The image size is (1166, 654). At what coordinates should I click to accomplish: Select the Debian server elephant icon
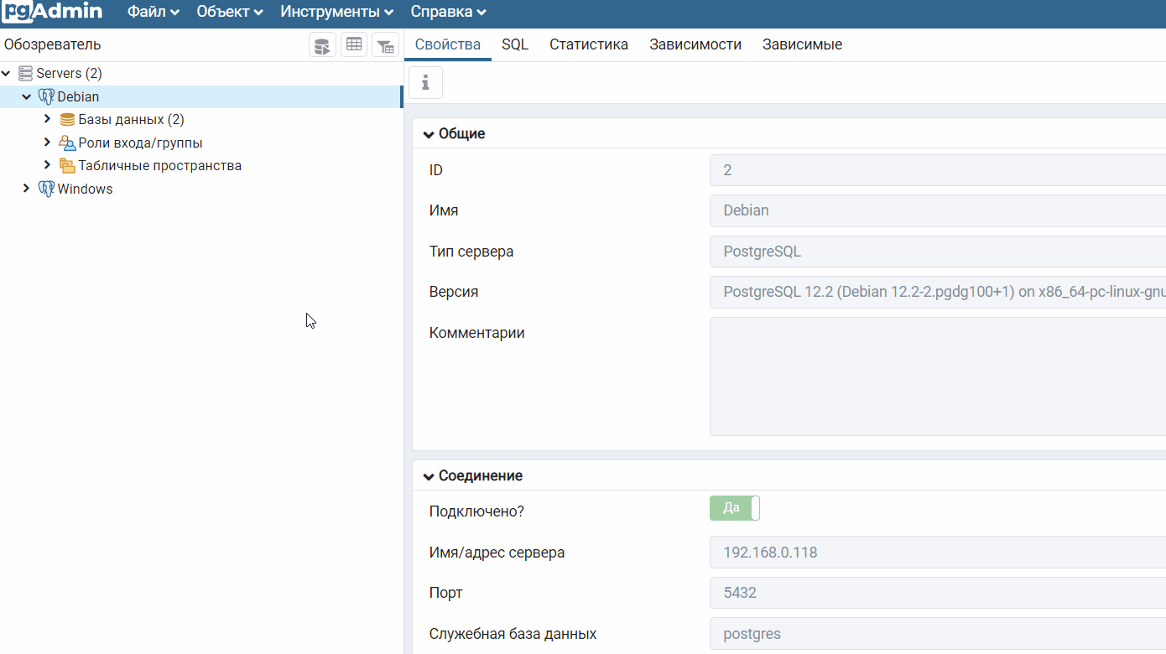[46, 97]
